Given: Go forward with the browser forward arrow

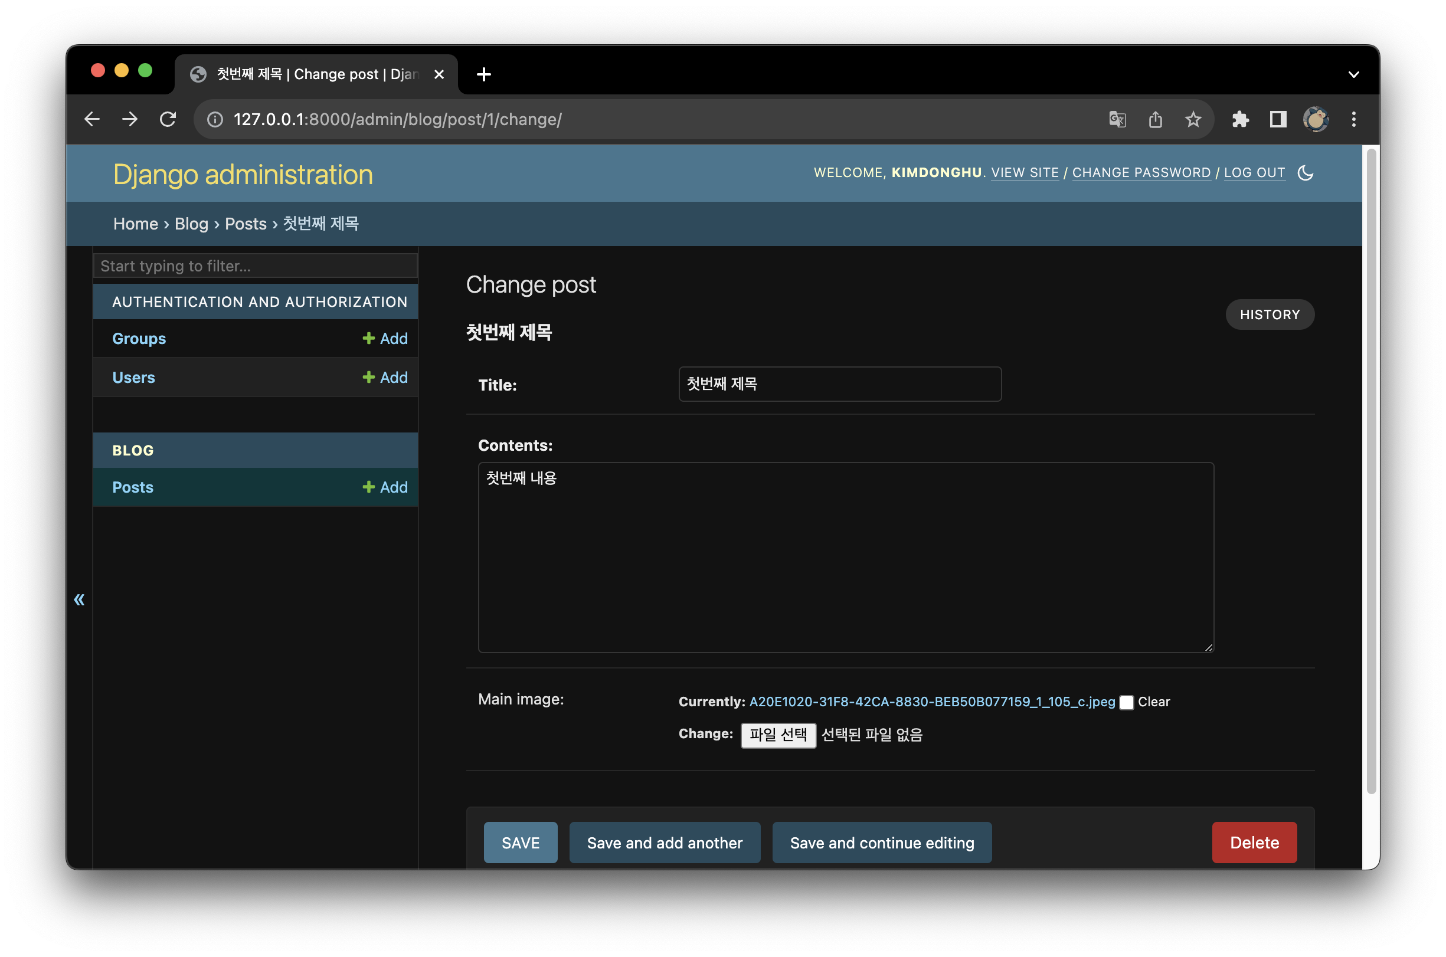Looking at the screenshot, I should pyautogui.click(x=129, y=119).
